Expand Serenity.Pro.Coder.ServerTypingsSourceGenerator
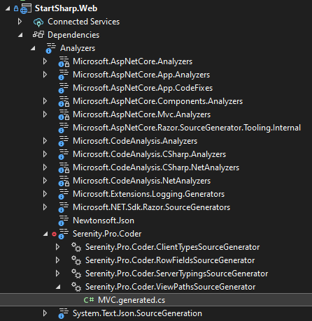 pyautogui.click(x=57, y=274)
